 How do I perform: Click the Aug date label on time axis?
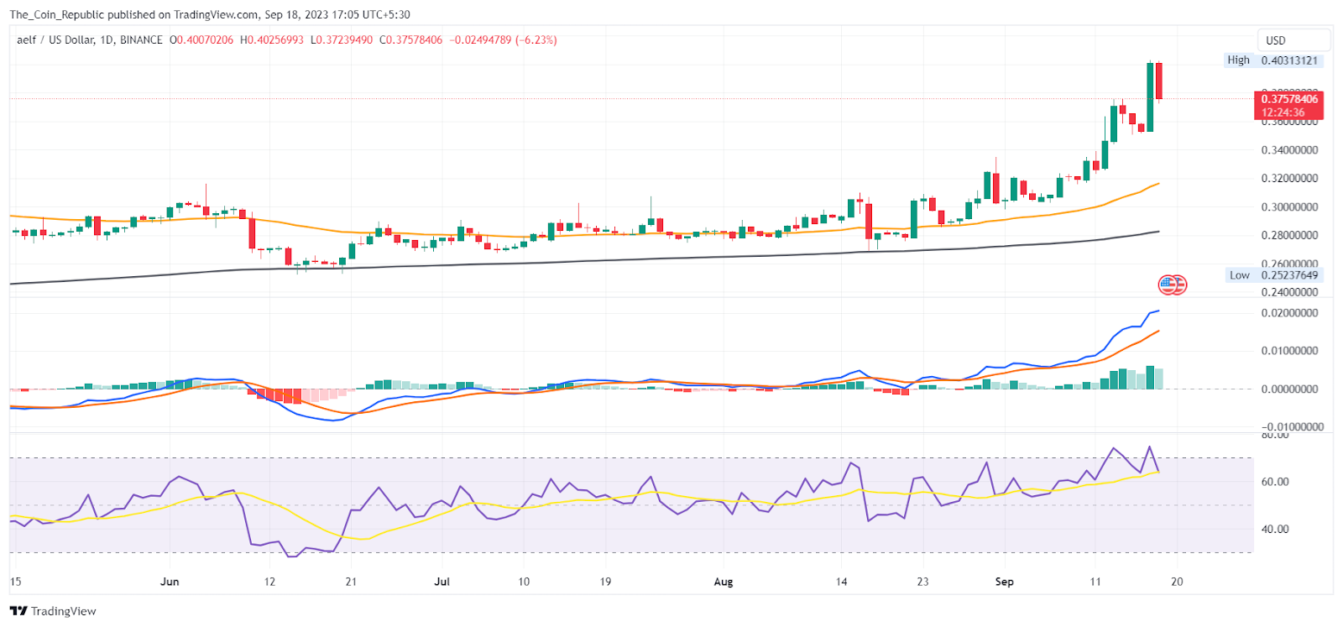[723, 582]
